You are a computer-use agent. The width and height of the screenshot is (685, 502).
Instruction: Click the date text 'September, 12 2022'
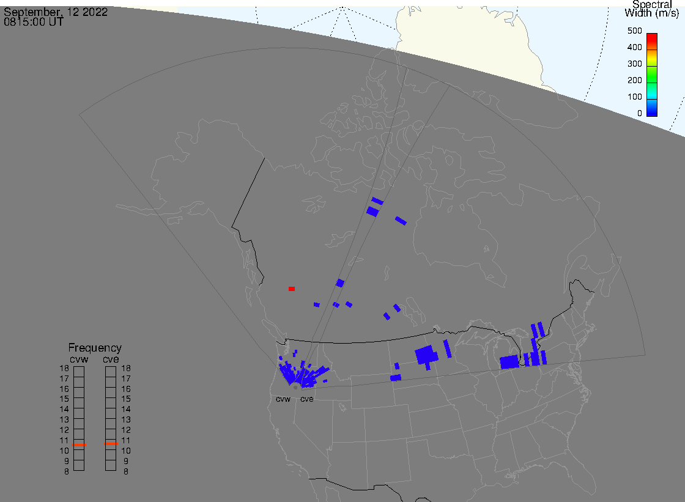[x=56, y=12]
